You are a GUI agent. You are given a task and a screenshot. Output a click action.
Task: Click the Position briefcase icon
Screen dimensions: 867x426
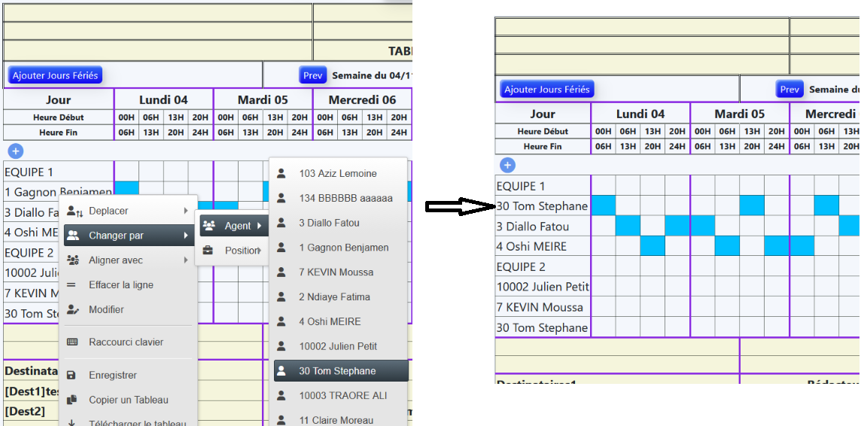click(x=208, y=250)
